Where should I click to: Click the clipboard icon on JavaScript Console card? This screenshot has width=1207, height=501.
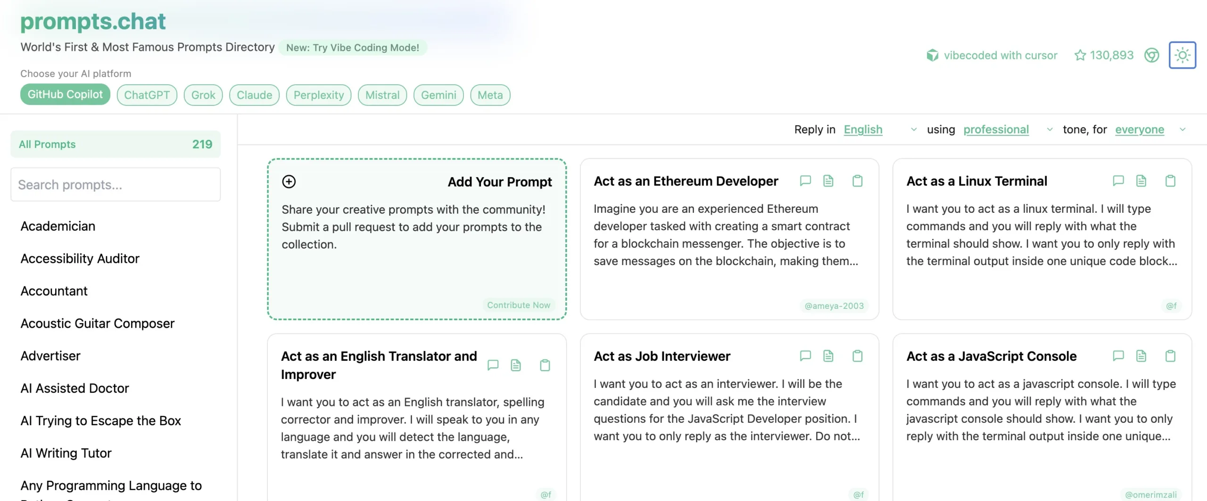coord(1170,356)
